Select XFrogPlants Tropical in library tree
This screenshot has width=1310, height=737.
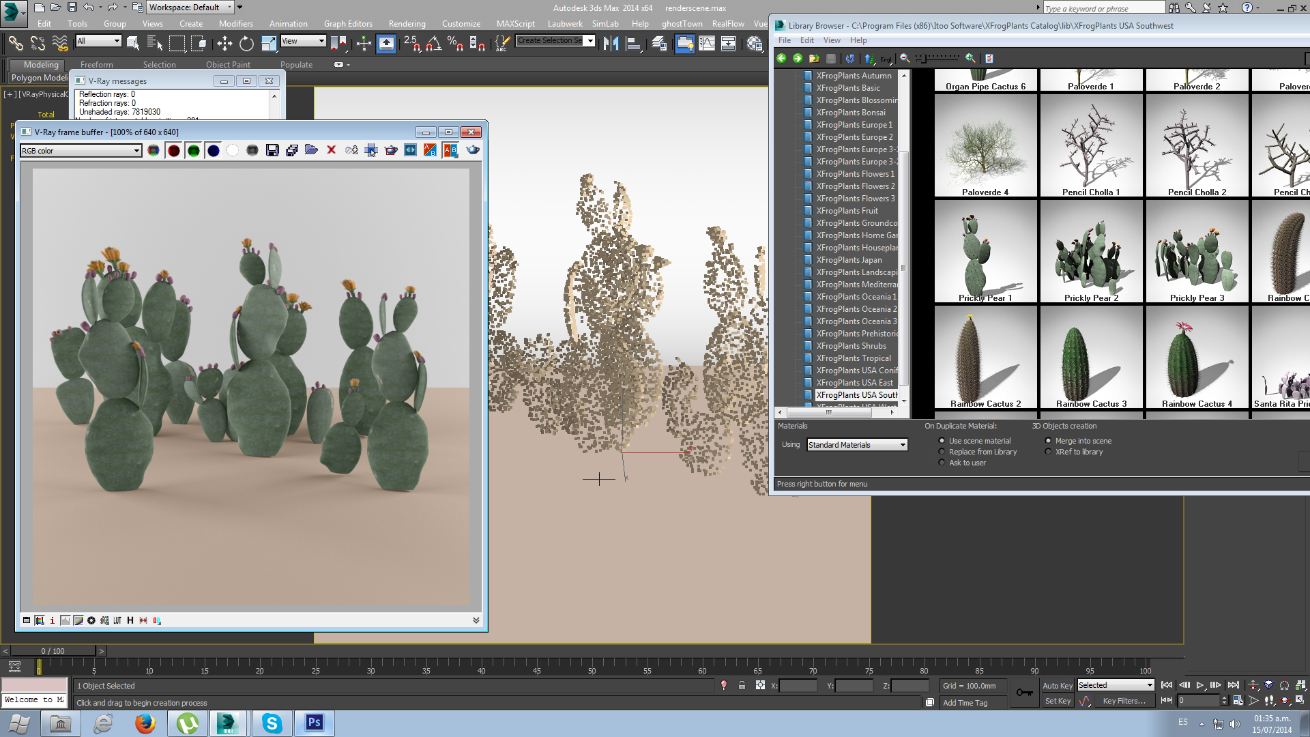pos(853,358)
